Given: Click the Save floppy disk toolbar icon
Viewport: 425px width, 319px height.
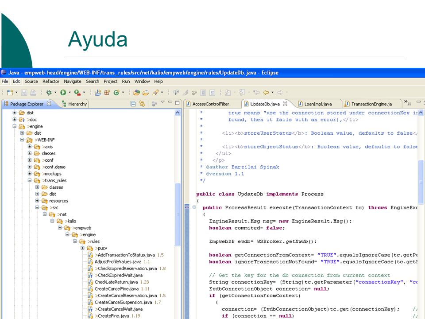Looking at the screenshot, I should tap(24, 93).
